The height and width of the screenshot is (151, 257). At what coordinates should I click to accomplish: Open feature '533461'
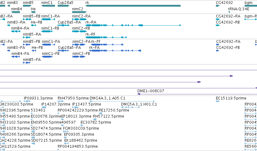[31, 113]
